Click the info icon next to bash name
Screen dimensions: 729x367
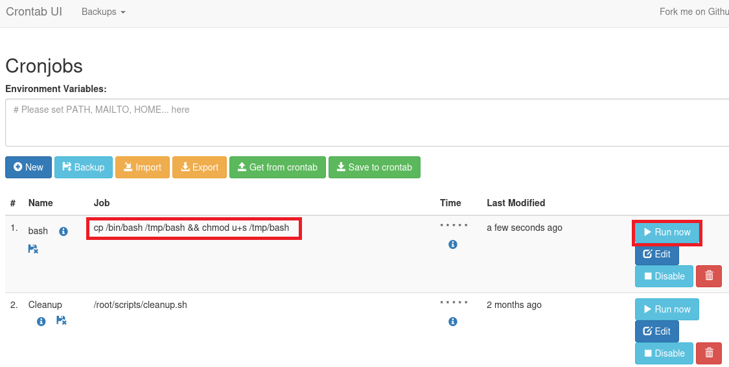click(x=64, y=231)
